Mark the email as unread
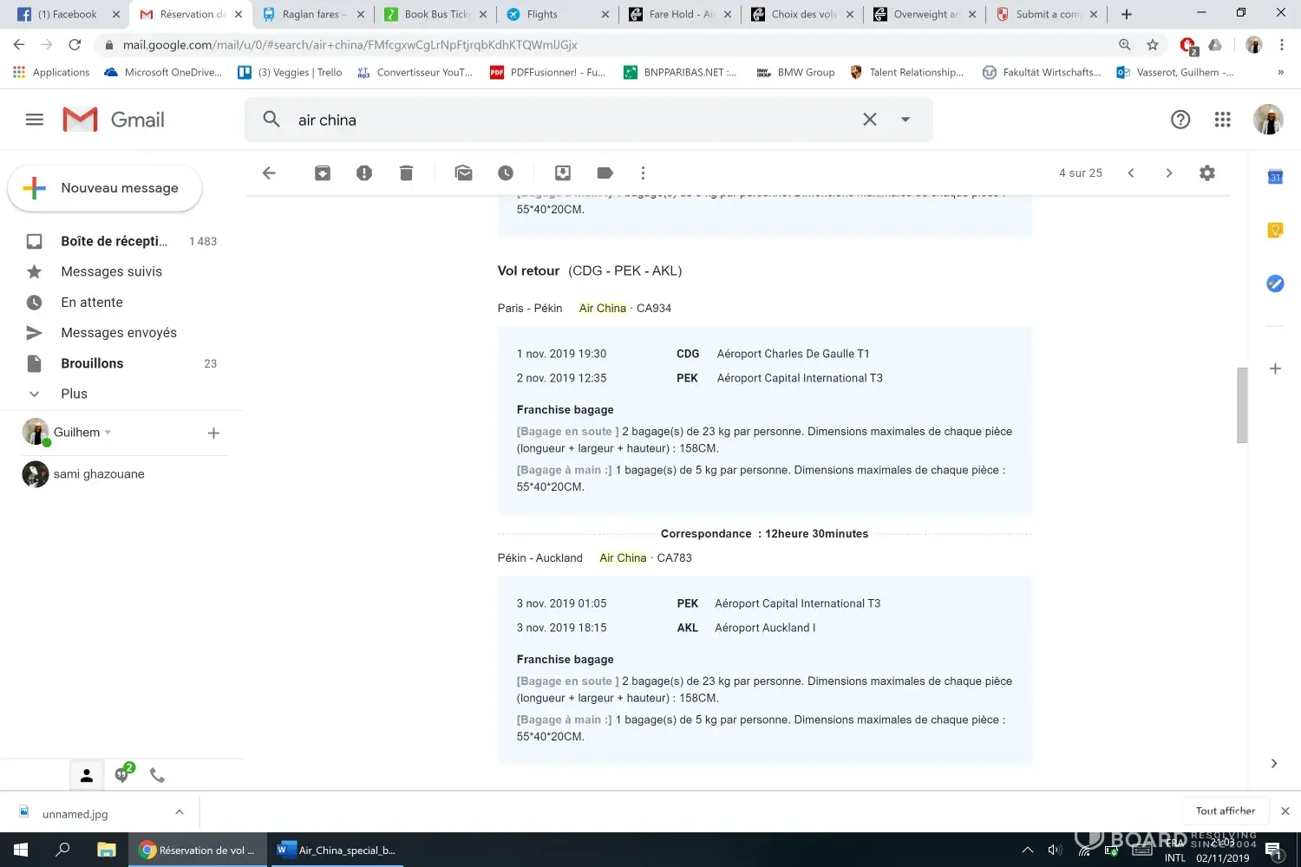The image size is (1301, 867). pos(463,173)
